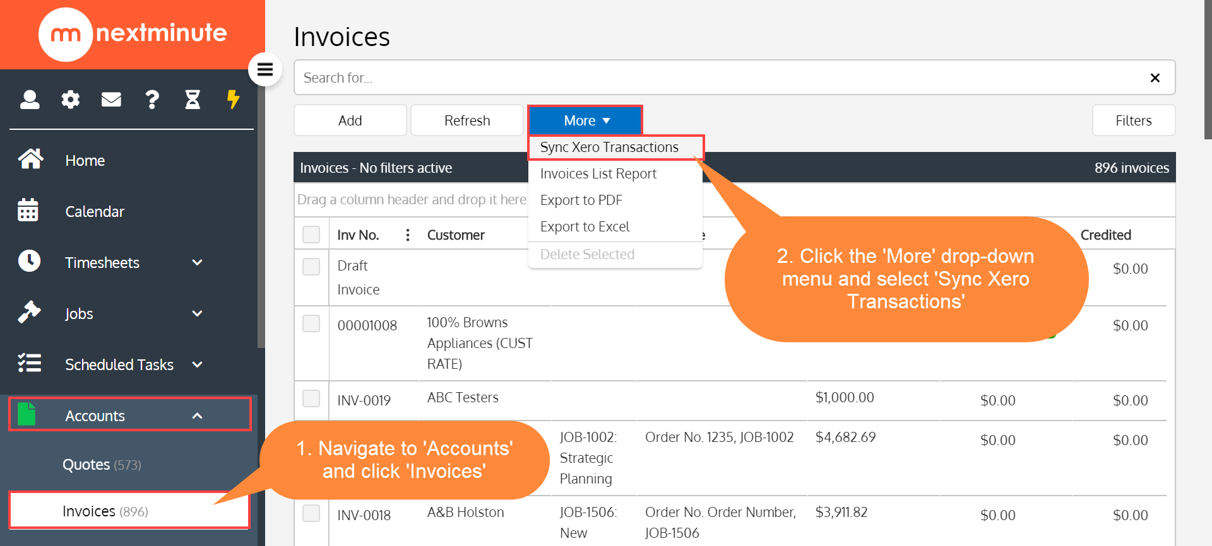Click the Draft Invoice cell

pos(359,277)
